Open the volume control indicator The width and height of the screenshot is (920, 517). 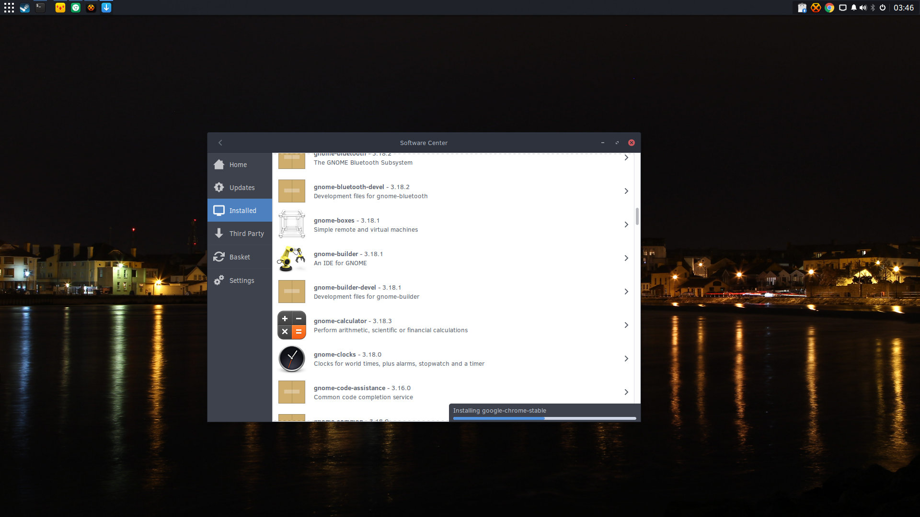pyautogui.click(x=863, y=8)
